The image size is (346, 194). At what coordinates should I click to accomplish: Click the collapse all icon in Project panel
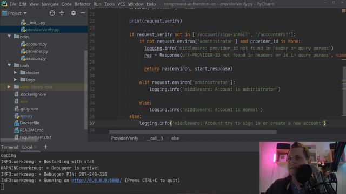(x=62, y=13)
